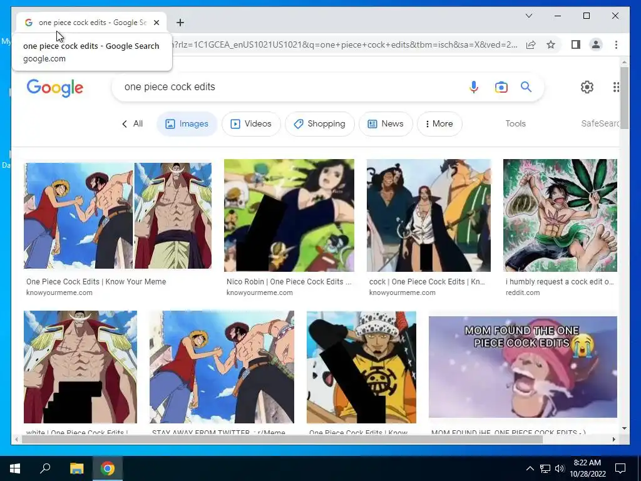Image resolution: width=641 pixels, height=481 pixels.
Task: Open Google quick settings gear
Action: coord(587,86)
